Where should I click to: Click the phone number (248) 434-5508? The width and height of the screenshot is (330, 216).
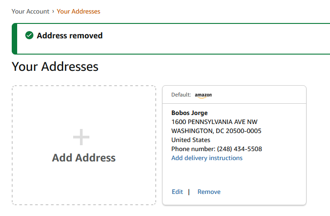click(x=239, y=149)
